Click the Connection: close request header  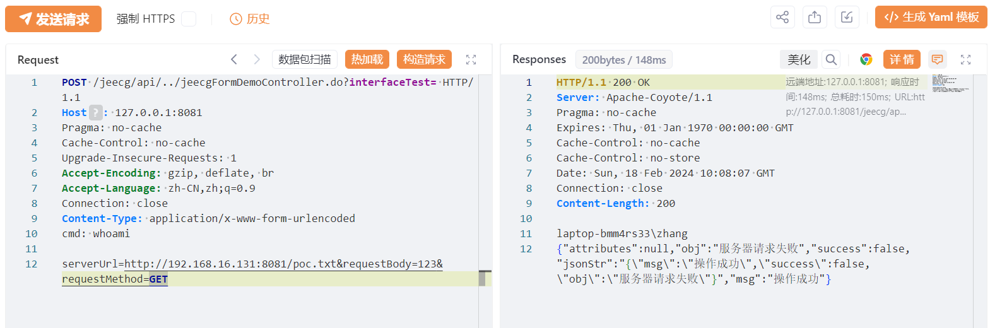(115, 203)
